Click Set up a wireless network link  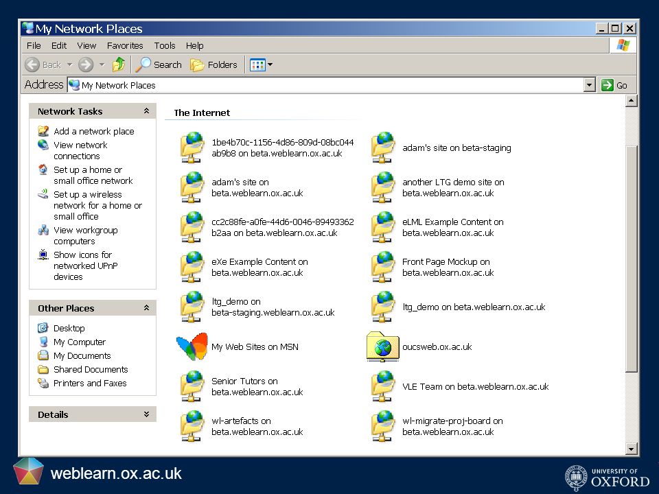97,205
